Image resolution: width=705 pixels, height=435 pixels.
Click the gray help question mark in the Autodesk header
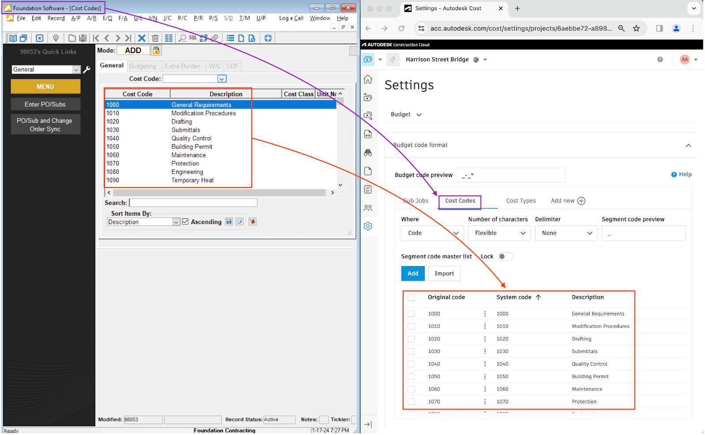click(660, 60)
